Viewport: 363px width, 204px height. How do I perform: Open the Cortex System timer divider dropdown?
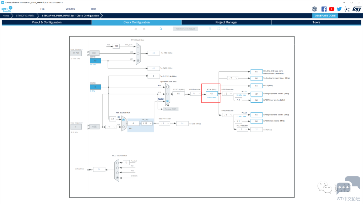233,78
